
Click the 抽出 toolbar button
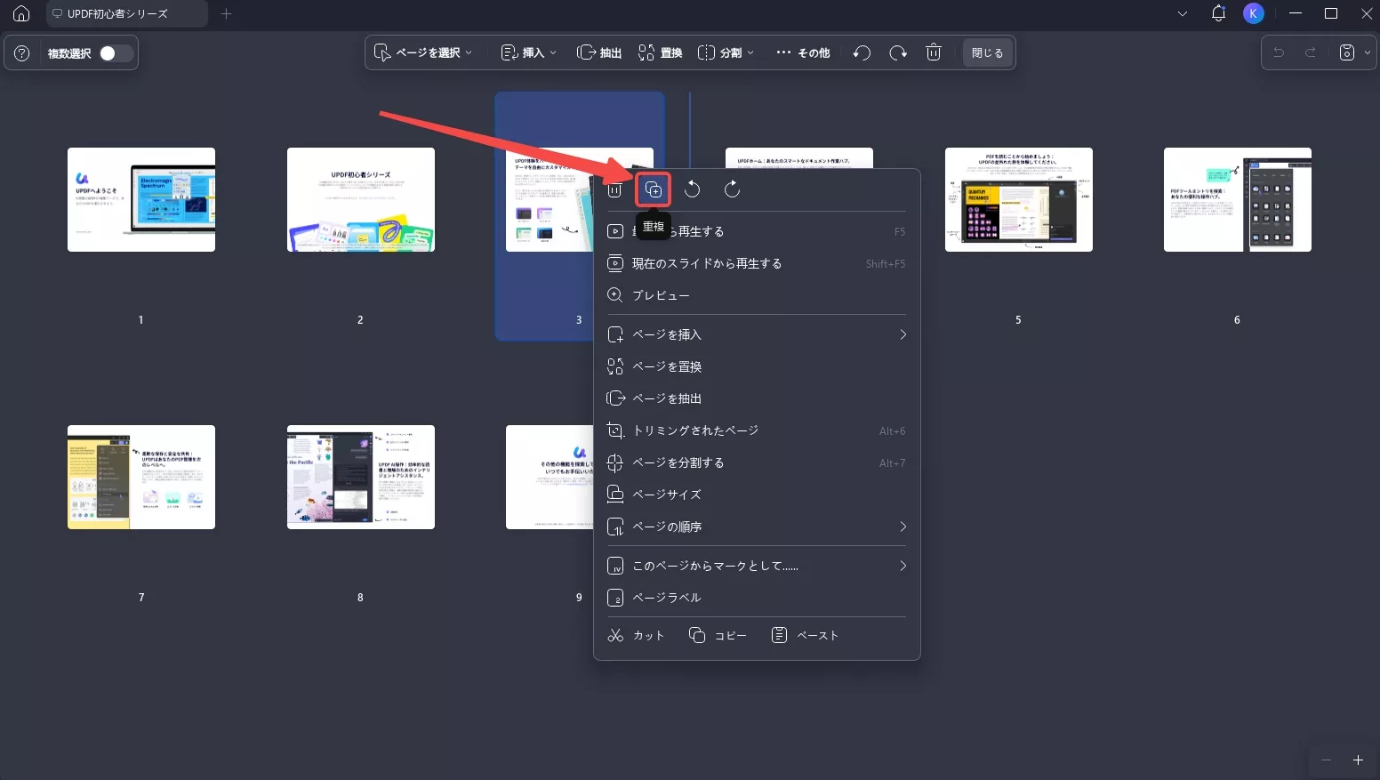(599, 53)
